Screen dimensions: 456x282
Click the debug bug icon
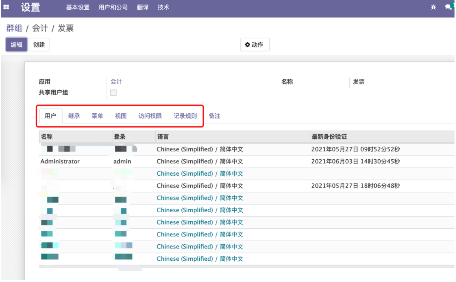(434, 7)
